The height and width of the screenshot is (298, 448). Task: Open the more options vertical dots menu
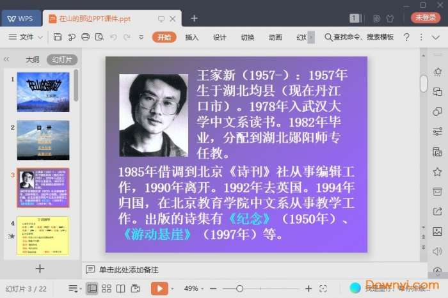(x=421, y=37)
